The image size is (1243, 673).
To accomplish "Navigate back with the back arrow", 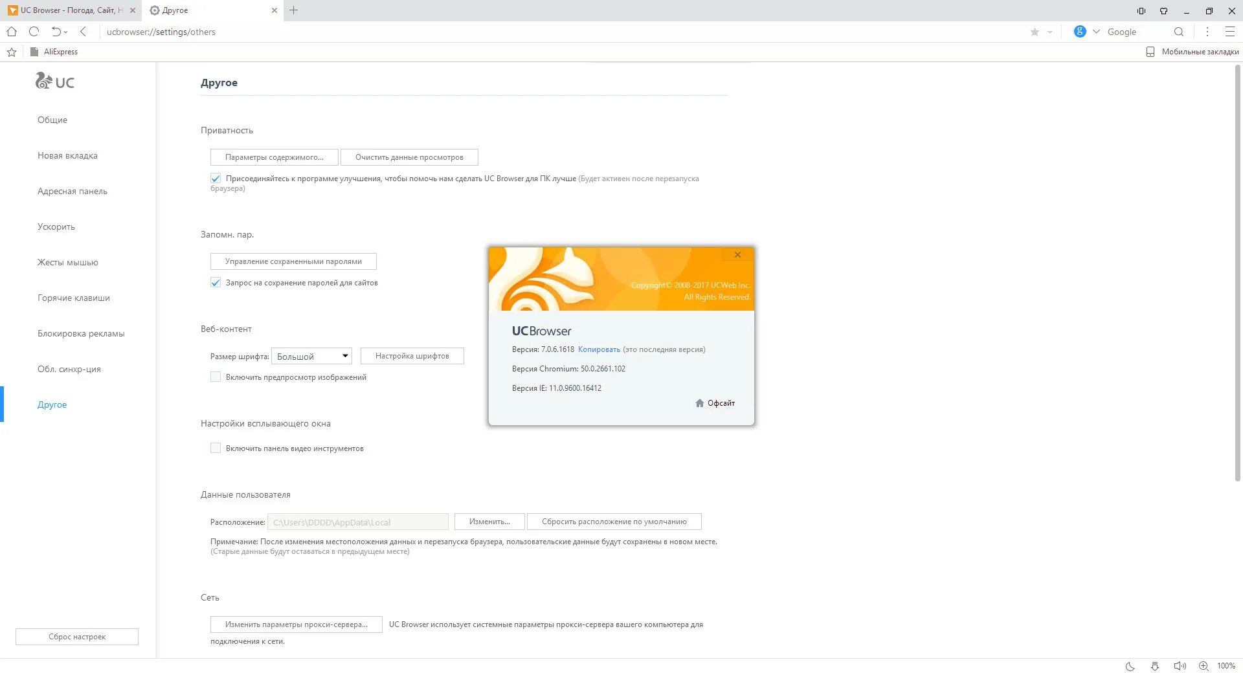I will [84, 32].
